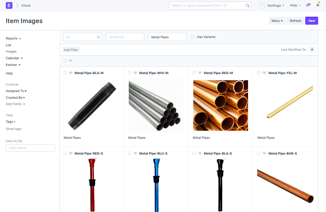This screenshot has width=326, height=212.
Task: Create a New item
Action: [311, 21]
